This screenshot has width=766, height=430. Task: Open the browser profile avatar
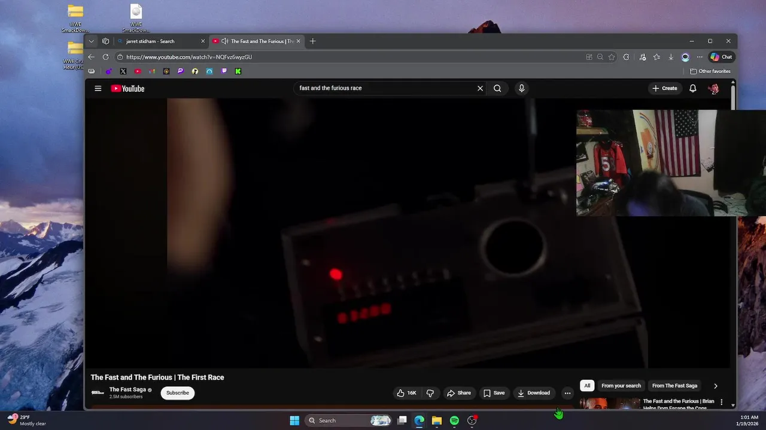point(685,57)
